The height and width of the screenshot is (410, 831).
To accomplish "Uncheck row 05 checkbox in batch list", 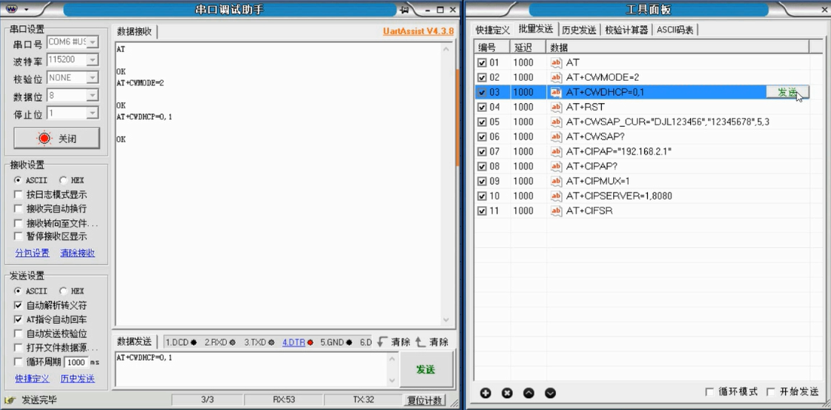I will click(482, 122).
